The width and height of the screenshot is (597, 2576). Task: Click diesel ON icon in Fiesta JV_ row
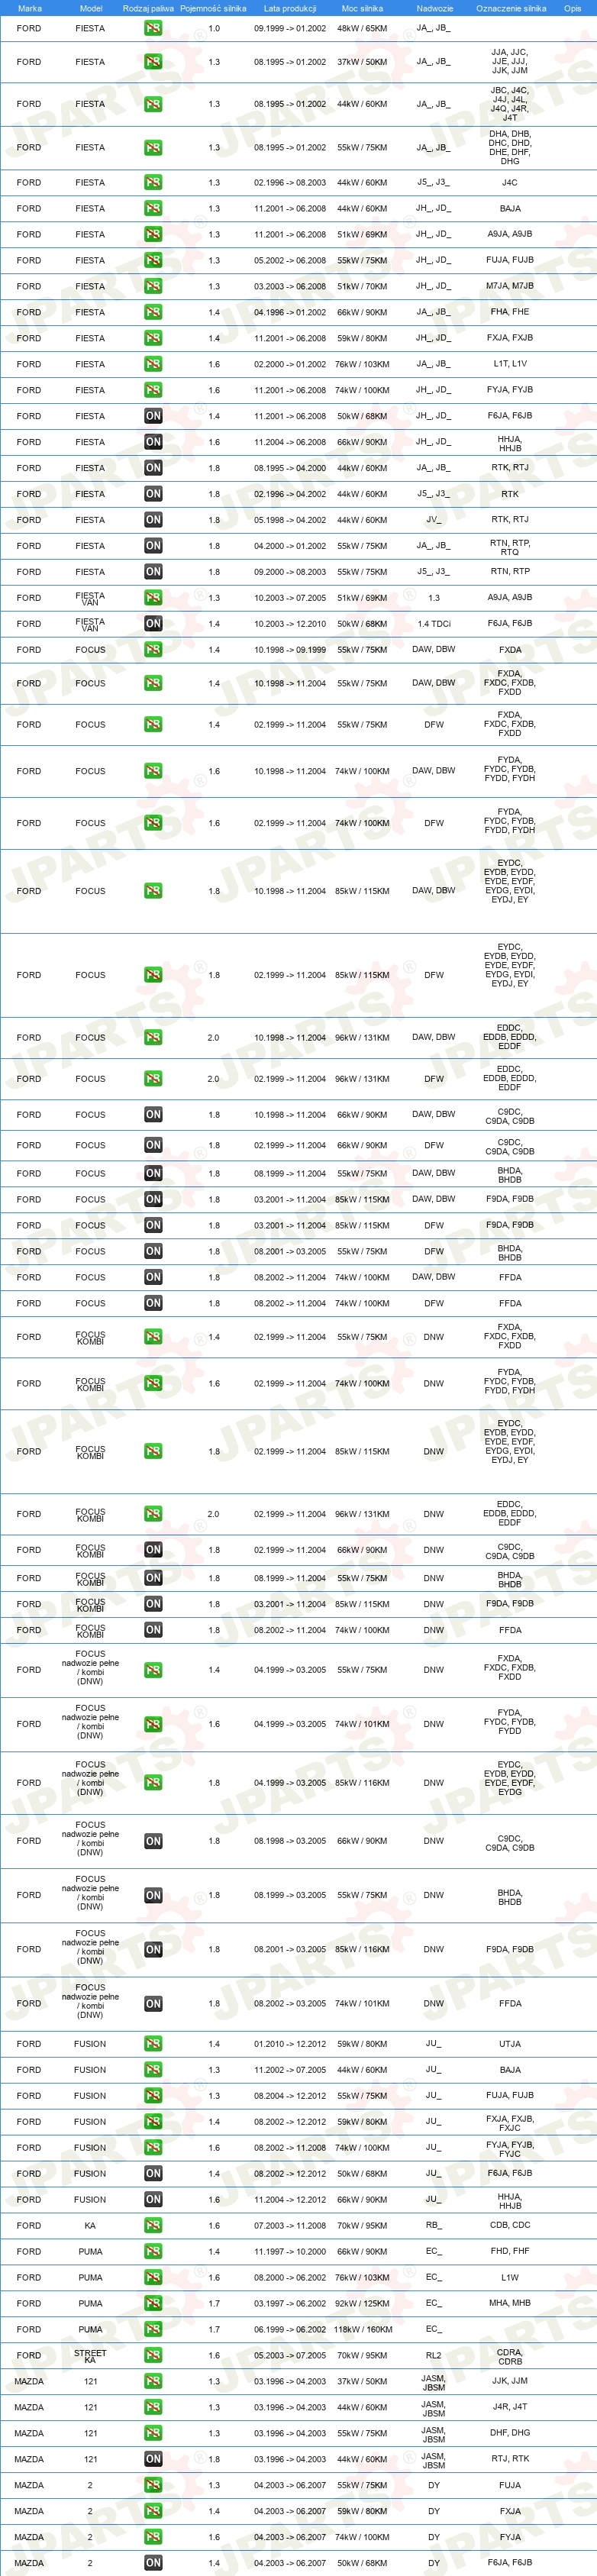(x=153, y=520)
